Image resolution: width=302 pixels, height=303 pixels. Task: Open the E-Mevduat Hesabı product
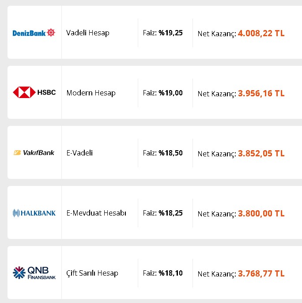tap(96, 213)
